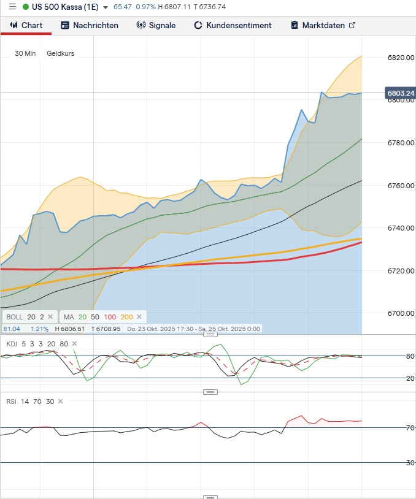Open the Marktdaten tab

pyautogui.click(x=323, y=26)
